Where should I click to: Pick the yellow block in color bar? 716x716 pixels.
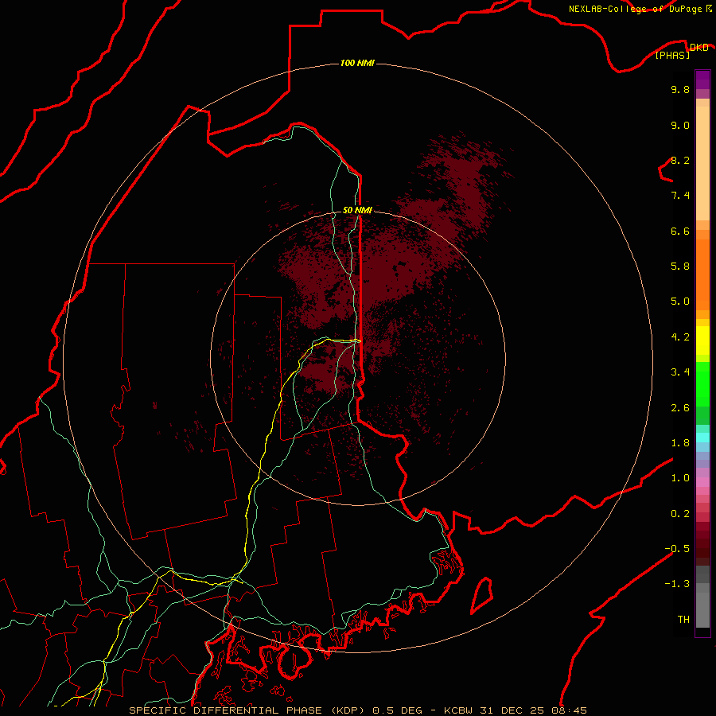click(x=702, y=340)
